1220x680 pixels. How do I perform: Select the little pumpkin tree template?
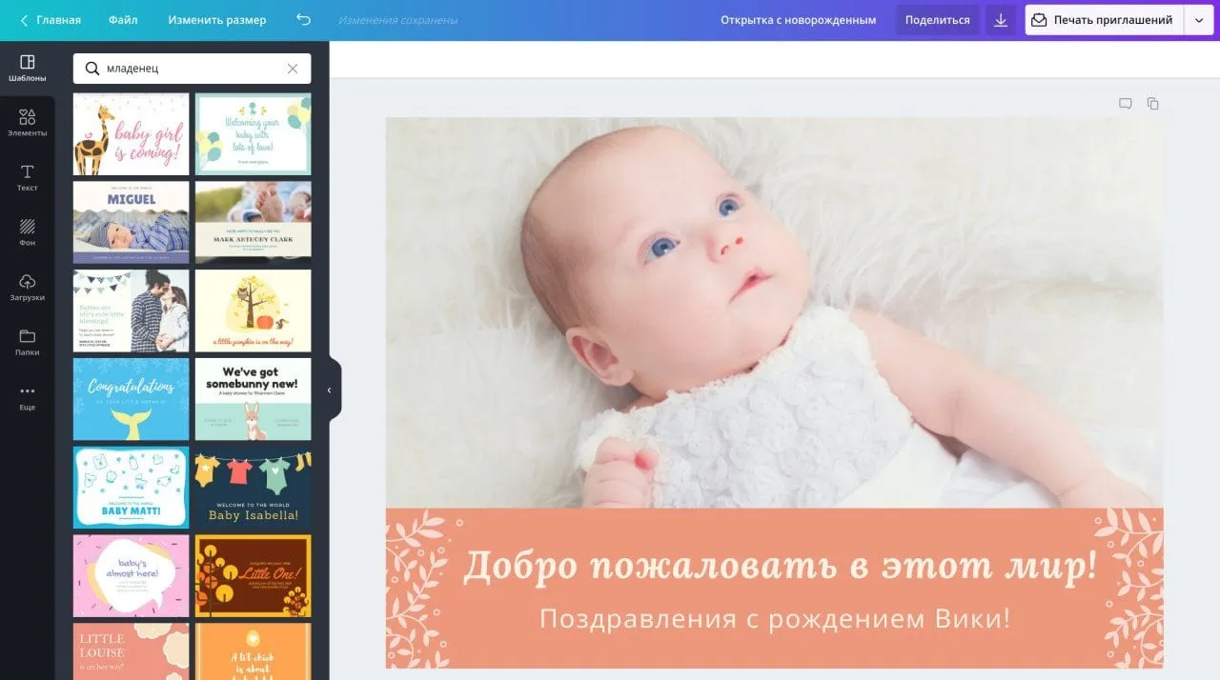point(253,310)
